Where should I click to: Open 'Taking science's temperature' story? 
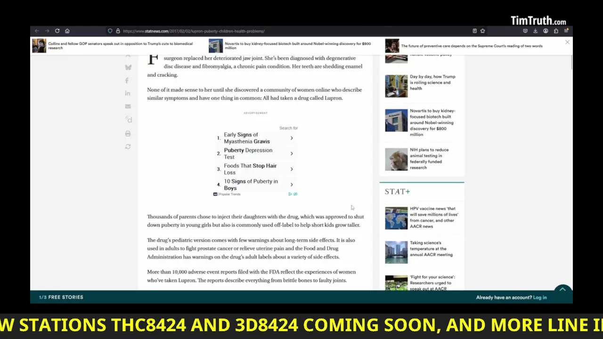click(431, 249)
